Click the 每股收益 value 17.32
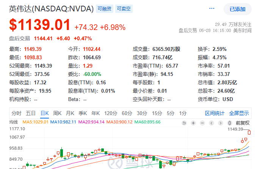The image size is (260, 169). pyautogui.click(x=40, y=82)
